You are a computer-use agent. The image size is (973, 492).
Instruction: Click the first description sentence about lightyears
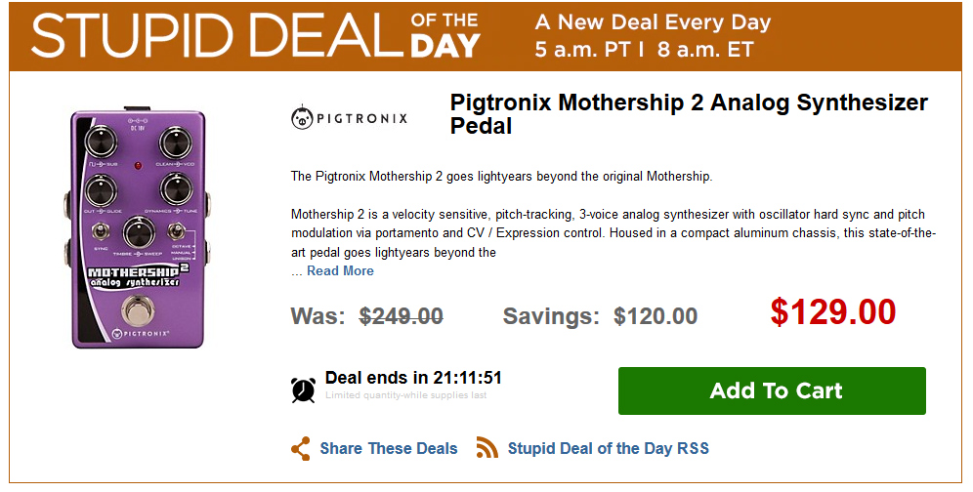501,177
